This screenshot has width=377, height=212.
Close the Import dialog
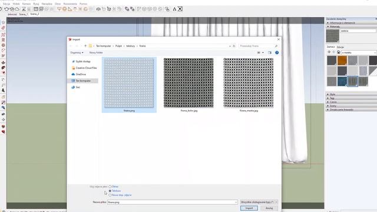pyautogui.click(x=279, y=39)
